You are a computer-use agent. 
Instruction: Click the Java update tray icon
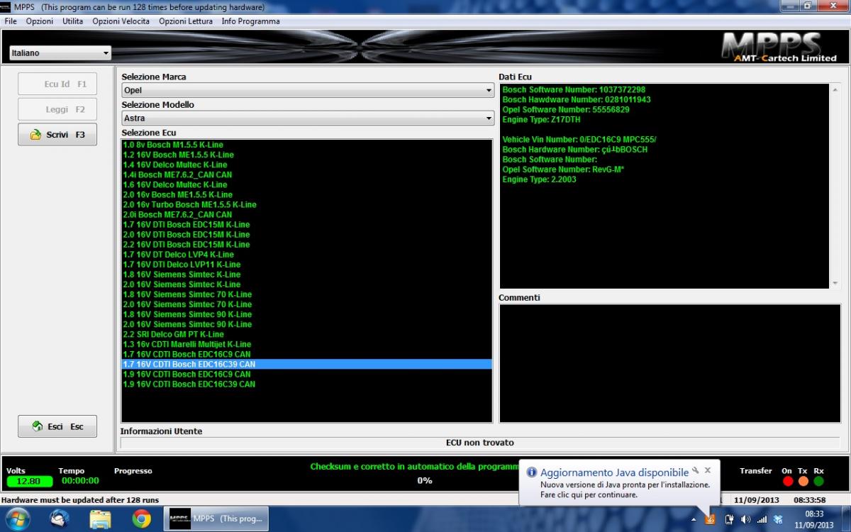[x=711, y=519]
